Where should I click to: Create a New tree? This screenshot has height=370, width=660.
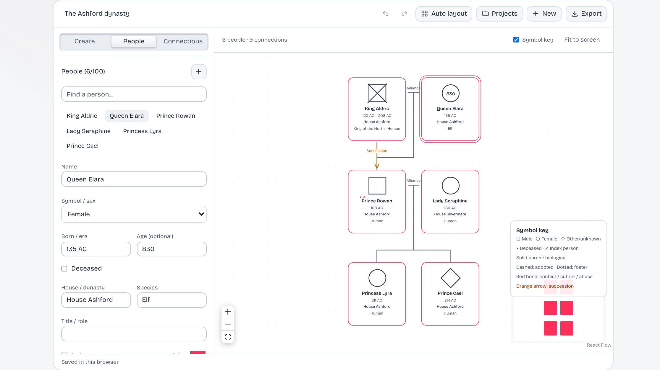[x=544, y=14]
